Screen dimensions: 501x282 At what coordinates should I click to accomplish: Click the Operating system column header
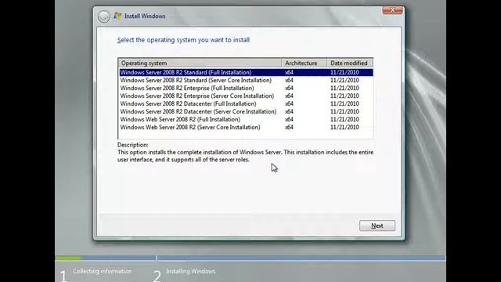[x=200, y=63]
